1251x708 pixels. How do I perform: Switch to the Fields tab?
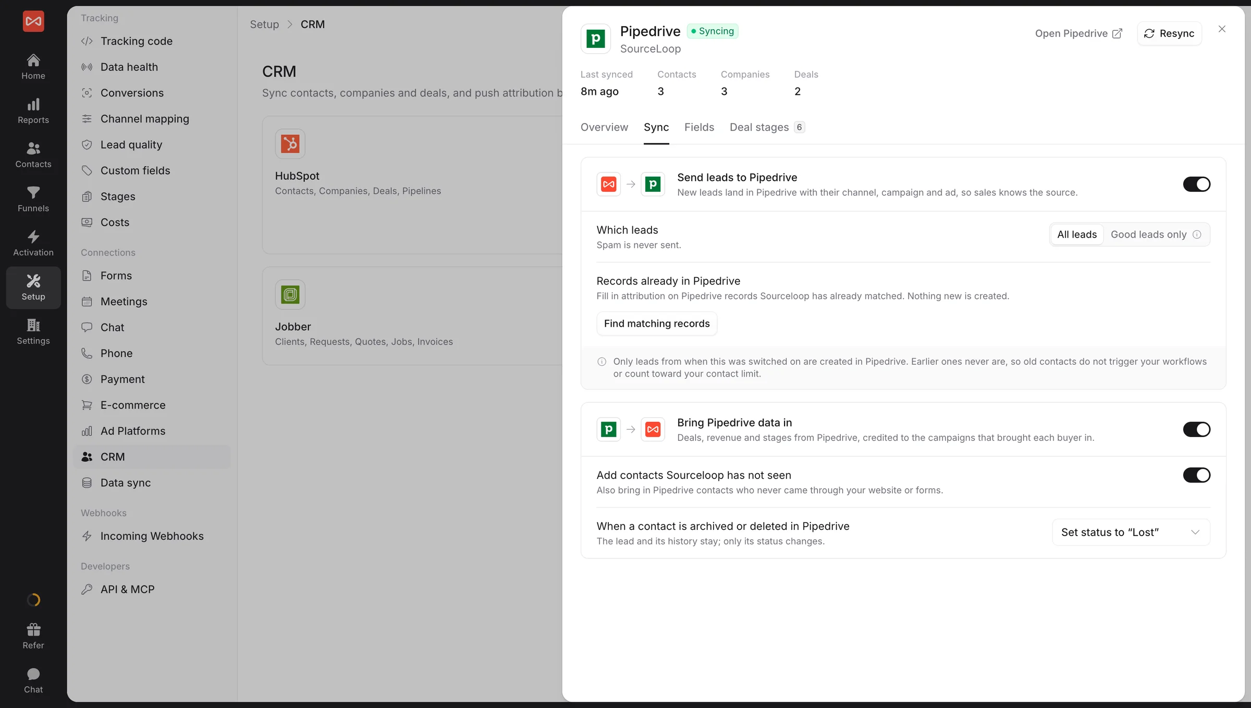[699, 127]
